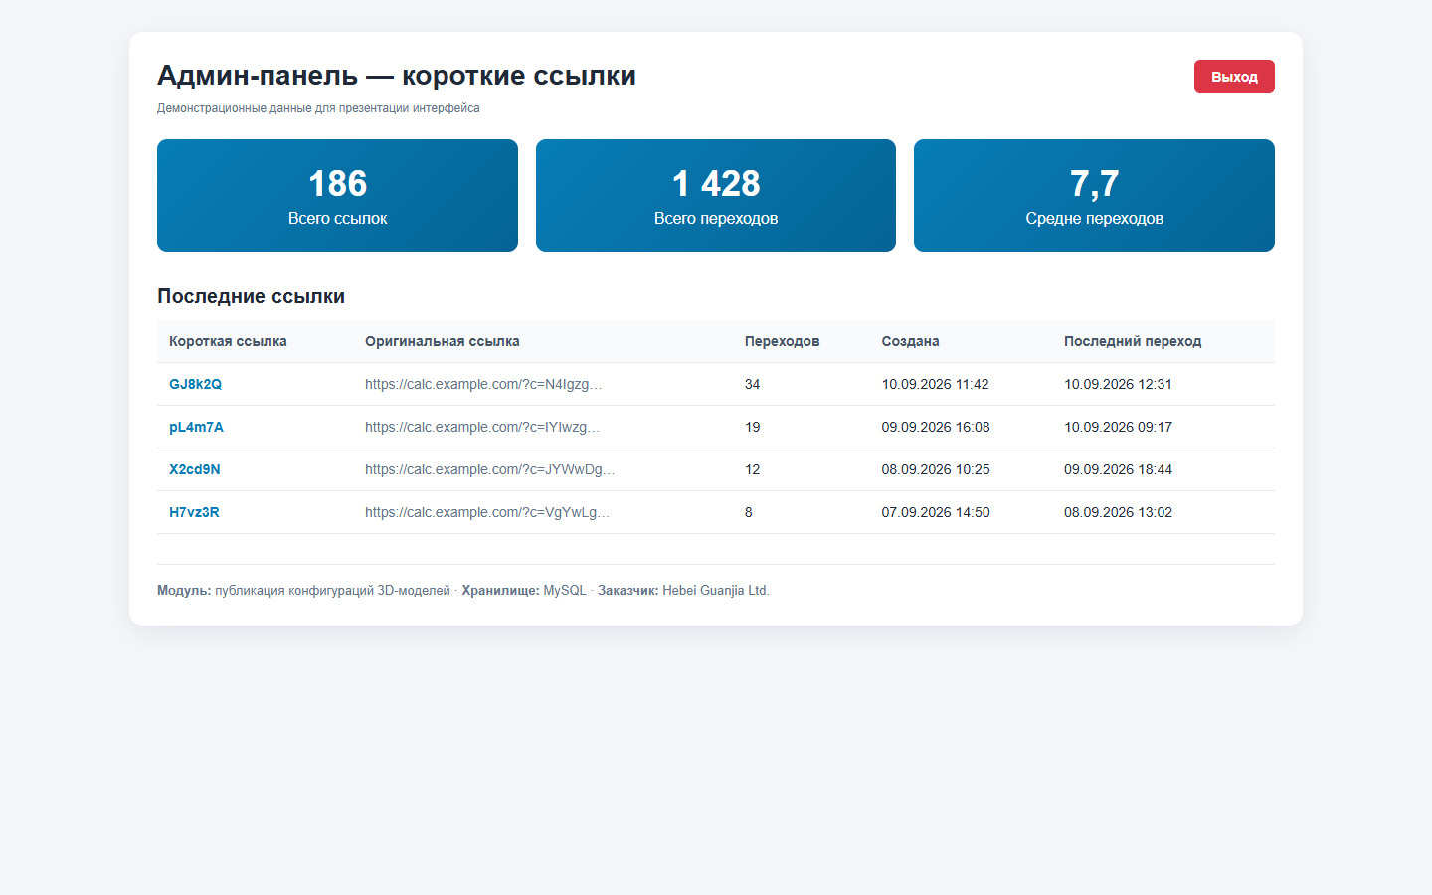Select created date 07.09.2026 14:50
Viewport: 1432px width, 895px height.
pyautogui.click(x=936, y=512)
